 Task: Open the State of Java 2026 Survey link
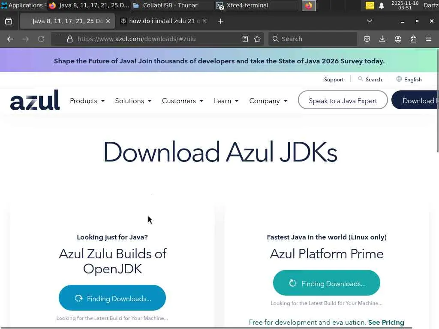[x=219, y=61]
